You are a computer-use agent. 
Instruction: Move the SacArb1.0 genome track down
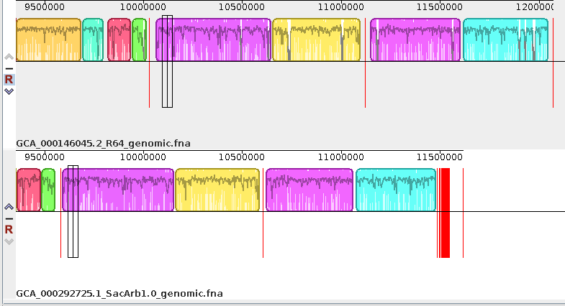click(x=9, y=241)
